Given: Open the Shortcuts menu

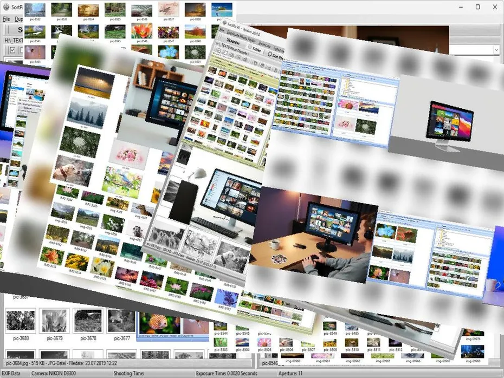Looking at the screenshot, I should coord(264,45).
